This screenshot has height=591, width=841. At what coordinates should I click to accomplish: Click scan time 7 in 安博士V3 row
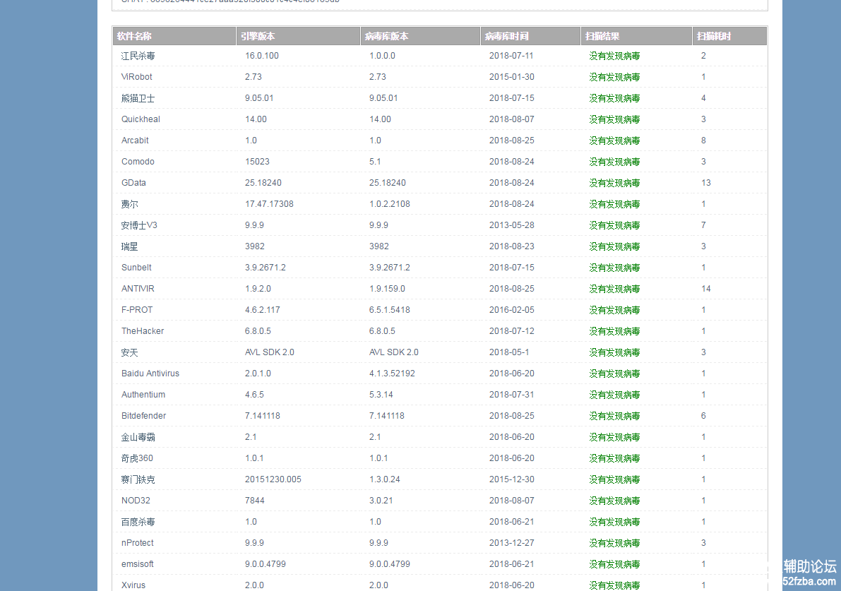point(703,225)
